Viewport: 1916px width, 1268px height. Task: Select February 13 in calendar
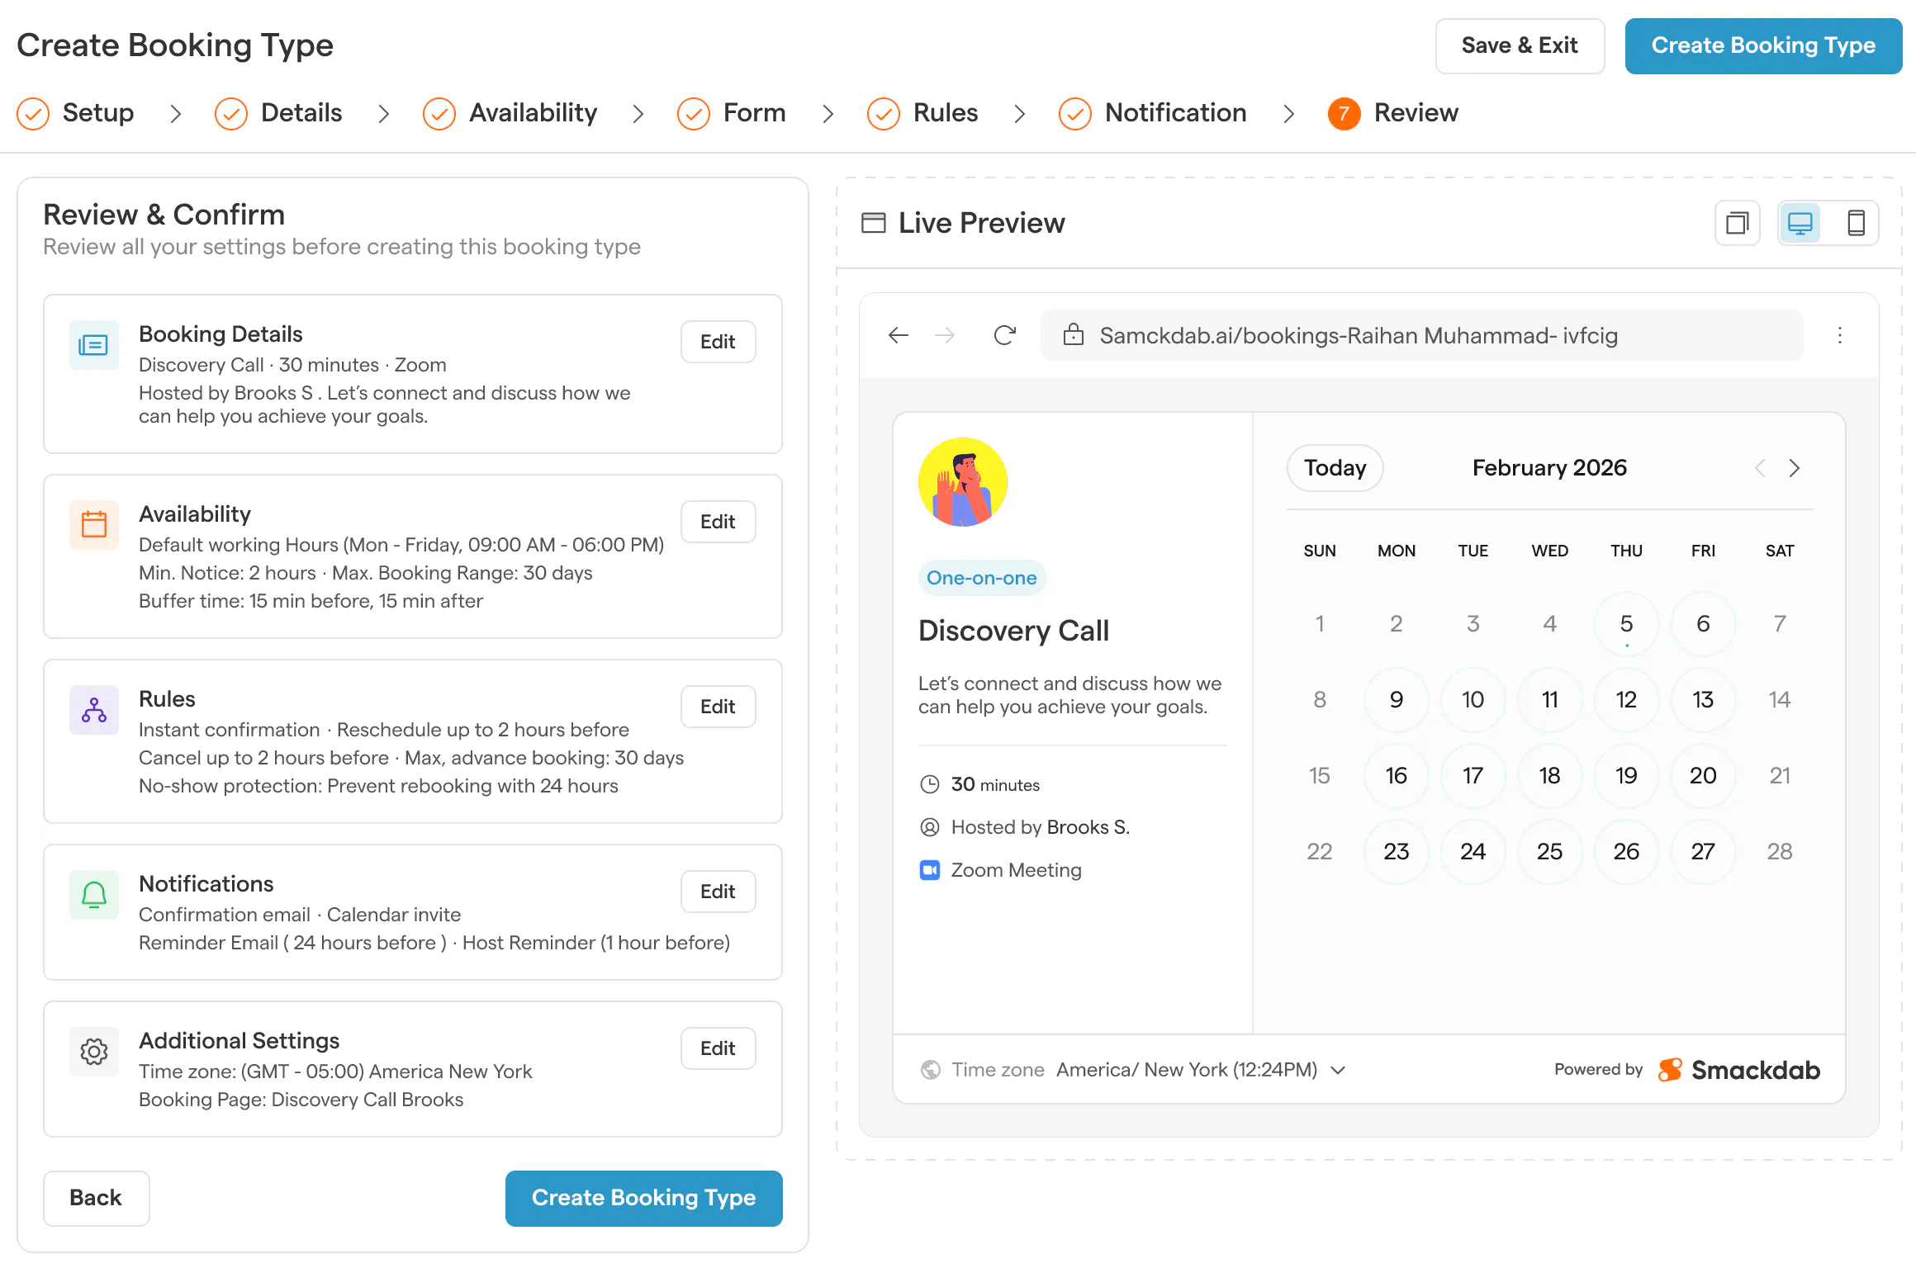pos(1703,700)
